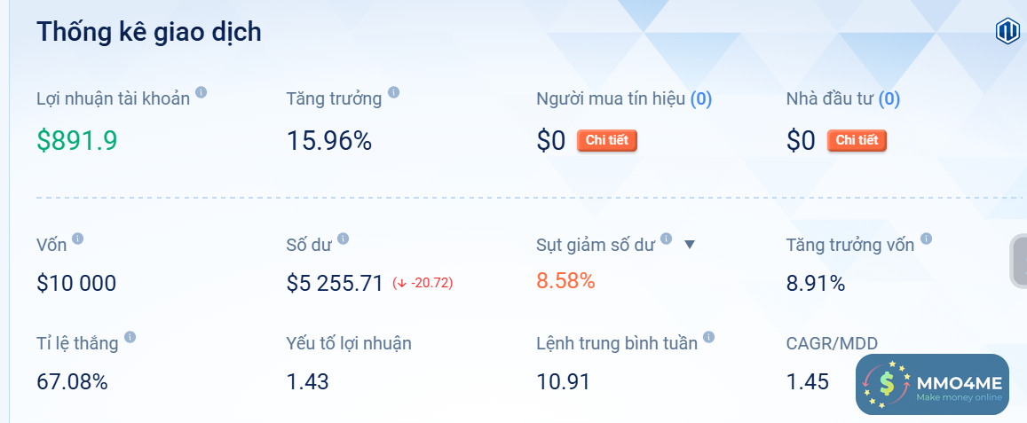
Task: Click the MMO4ME logo badge
Action: click(932, 384)
